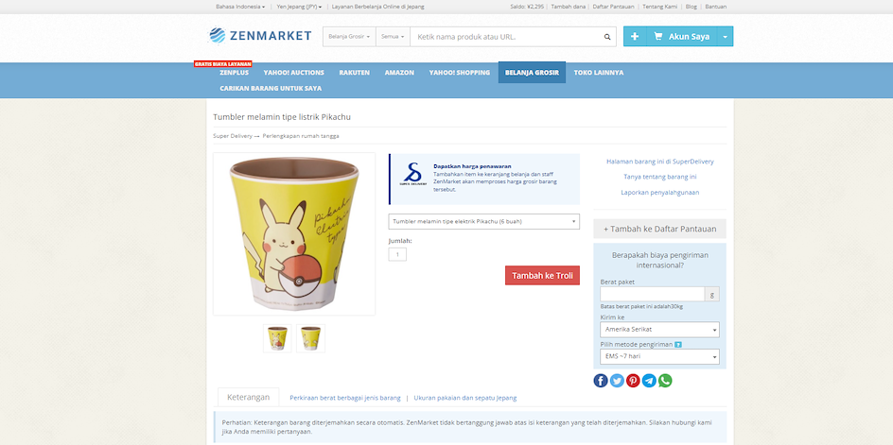Open the product variant dropdown
Image resolution: width=893 pixels, height=445 pixels.
pos(484,221)
